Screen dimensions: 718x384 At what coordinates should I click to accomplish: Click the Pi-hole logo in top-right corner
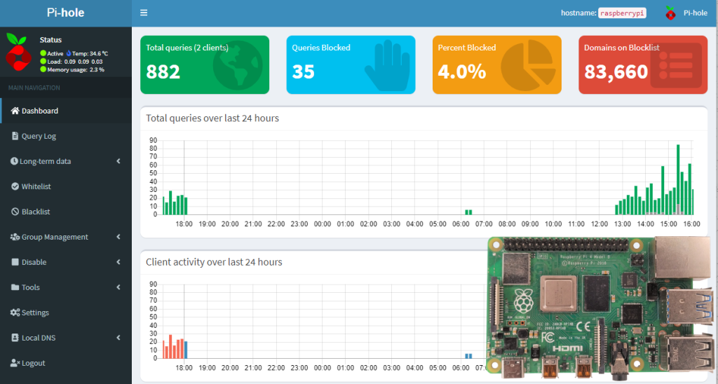[x=670, y=13]
